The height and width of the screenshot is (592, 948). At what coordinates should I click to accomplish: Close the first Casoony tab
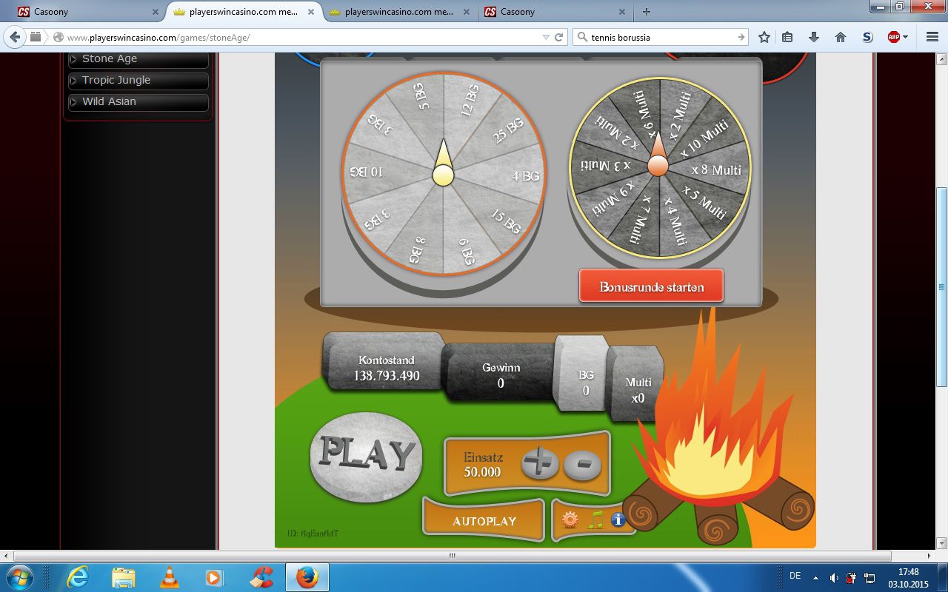155,12
